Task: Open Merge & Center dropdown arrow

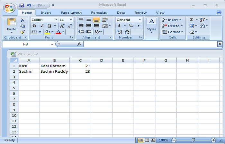Action: 110,26
